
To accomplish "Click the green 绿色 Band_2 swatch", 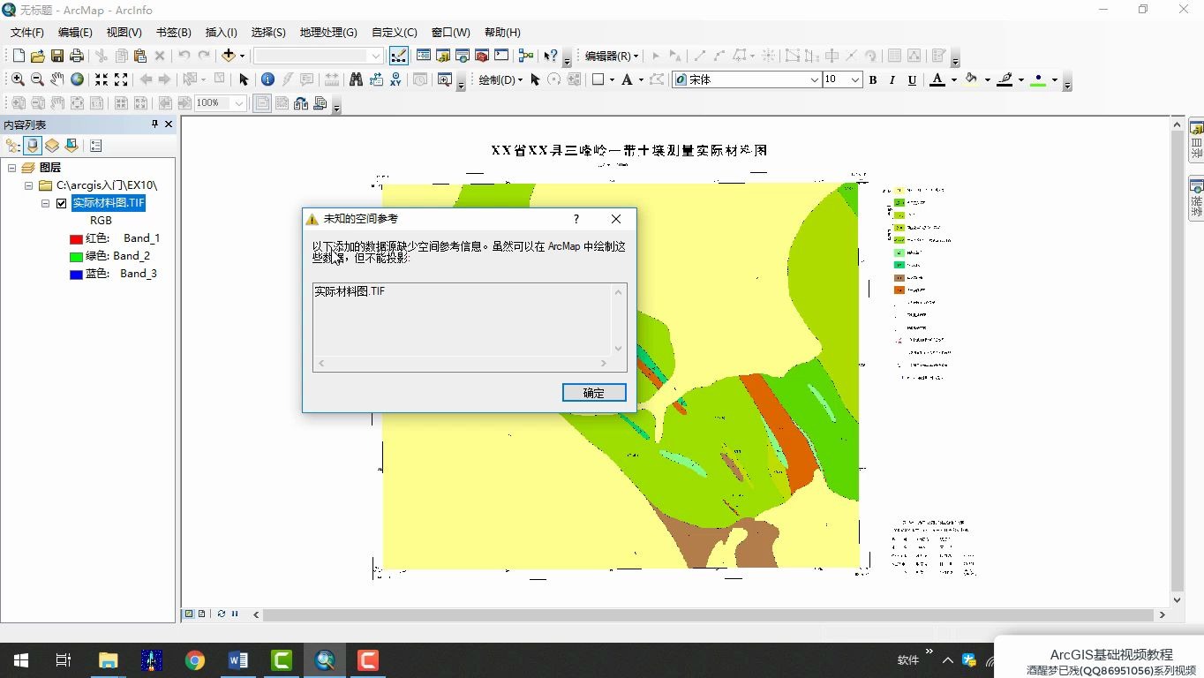I will tap(76, 256).
